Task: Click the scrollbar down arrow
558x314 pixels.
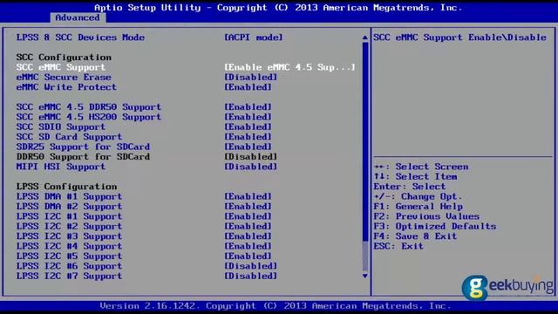Action: pyautogui.click(x=365, y=276)
